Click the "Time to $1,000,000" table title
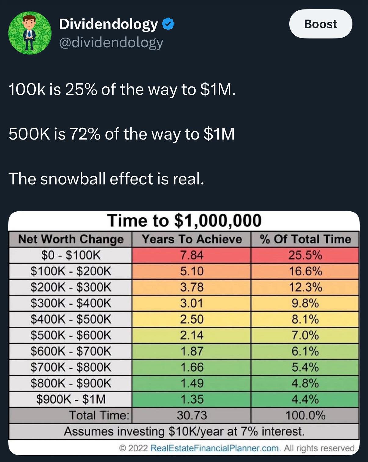Viewport: 368px width, 462px height. pyautogui.click(x=184, y=220)
